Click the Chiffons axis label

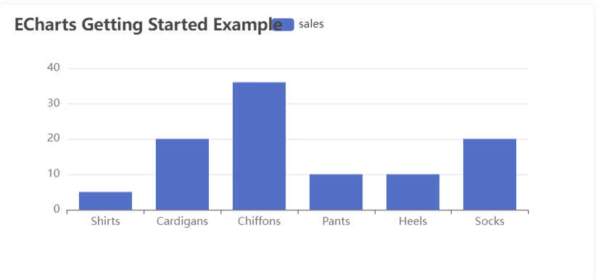tap(260, 221)
